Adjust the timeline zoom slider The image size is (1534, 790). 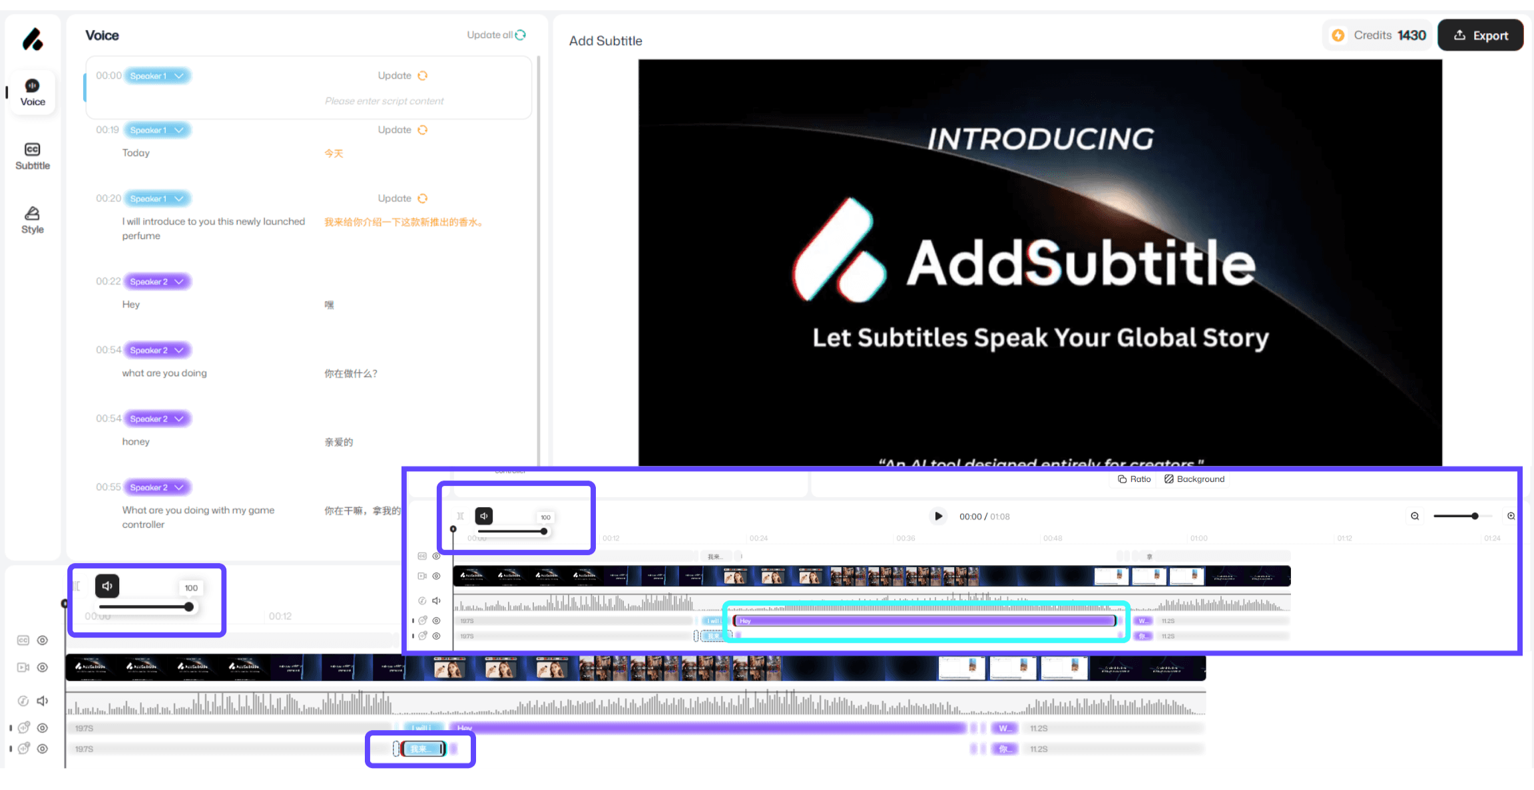click(1474, 516)
